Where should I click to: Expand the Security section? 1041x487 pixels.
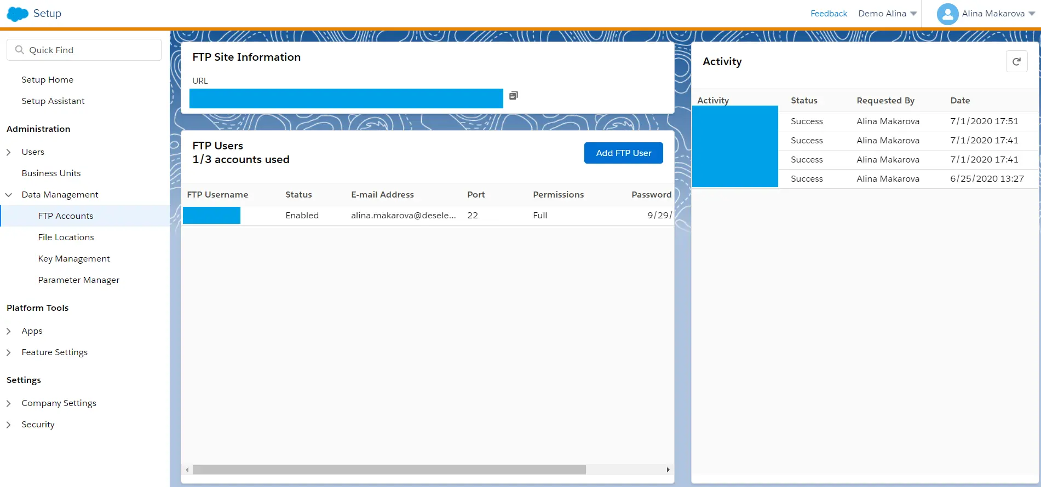pyautogui.click(x=9, y=425)
